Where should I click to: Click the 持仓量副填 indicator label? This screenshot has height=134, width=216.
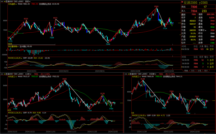pyautogui.click(x=13, y=46)
